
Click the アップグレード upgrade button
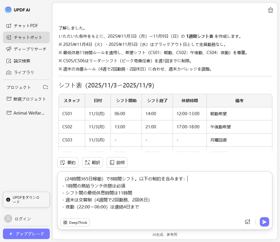(x=26, y=234)
